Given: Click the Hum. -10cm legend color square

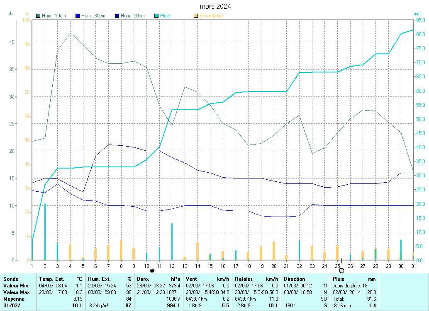Looking at the screenshot, I should click(x=39, y=16).
